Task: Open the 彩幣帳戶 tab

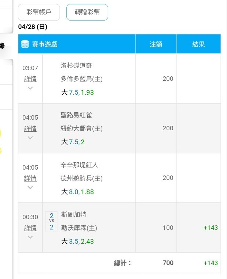Action: [x=39, y=12]
